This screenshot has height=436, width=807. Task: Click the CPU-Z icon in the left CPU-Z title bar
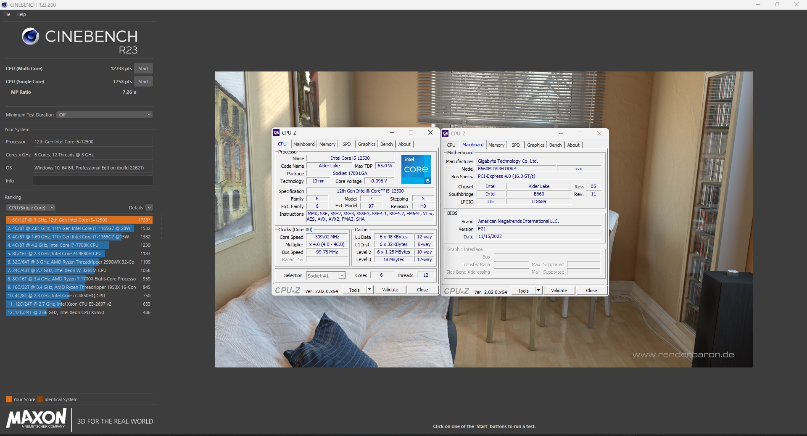pos(276,132)
